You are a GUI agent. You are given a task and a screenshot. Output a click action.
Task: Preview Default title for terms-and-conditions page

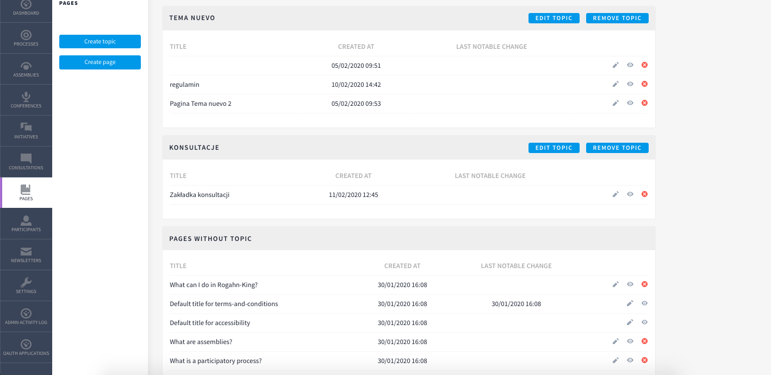click(x=644, y=303)
